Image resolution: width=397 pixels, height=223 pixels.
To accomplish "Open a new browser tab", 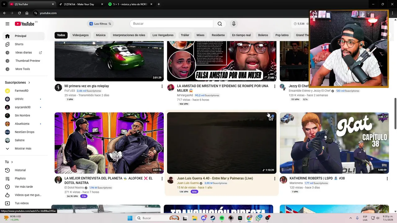I will (x=159, y=4).
